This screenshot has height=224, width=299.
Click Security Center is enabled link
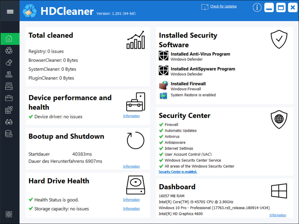(x=178, y=172)
